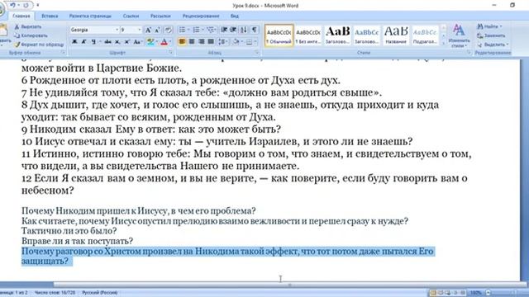Click the zoom percentage value
The height and width of the screenshot is (297, 529).
click(x=475, y=293)
